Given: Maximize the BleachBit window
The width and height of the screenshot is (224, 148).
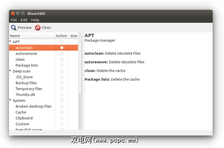Looking at the screenshot, I should coord(23,13).
